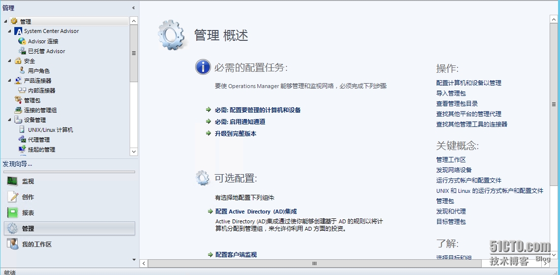Click the 监视 workspace monitor icon
Image resolution: width=560 pixels, height=275 pixels.
[x=12, y=181]
